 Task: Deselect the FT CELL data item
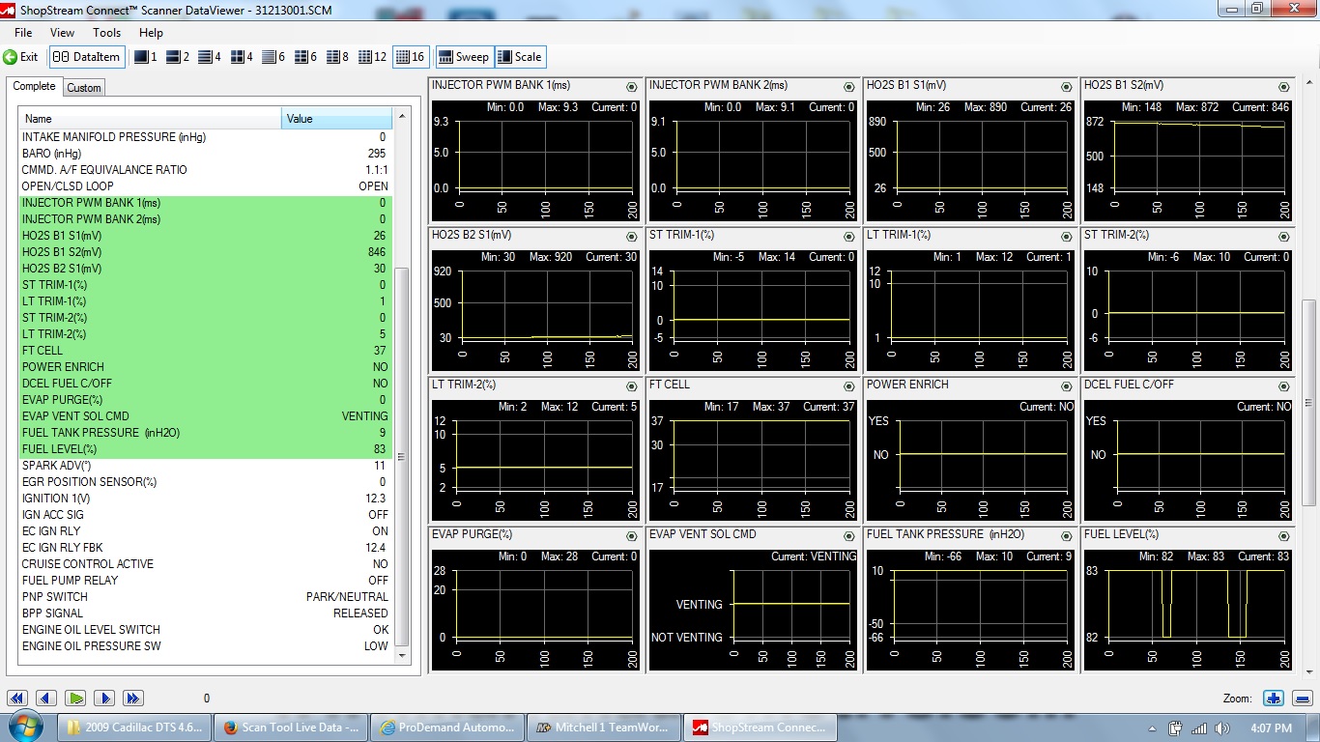pos(206,351)
